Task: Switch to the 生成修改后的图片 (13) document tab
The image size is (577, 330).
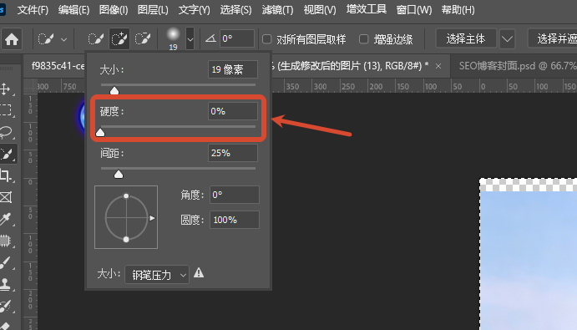Action: coord(350,66)
